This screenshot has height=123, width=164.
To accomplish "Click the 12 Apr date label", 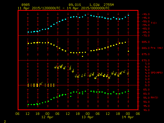I will 47,117.
